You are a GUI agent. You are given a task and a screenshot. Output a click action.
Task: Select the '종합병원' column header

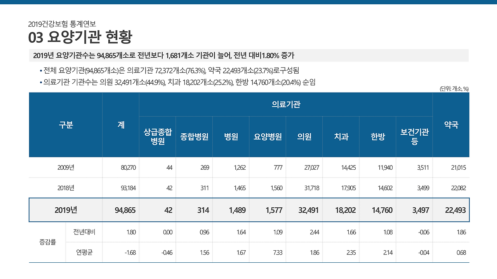coord(194,137)
